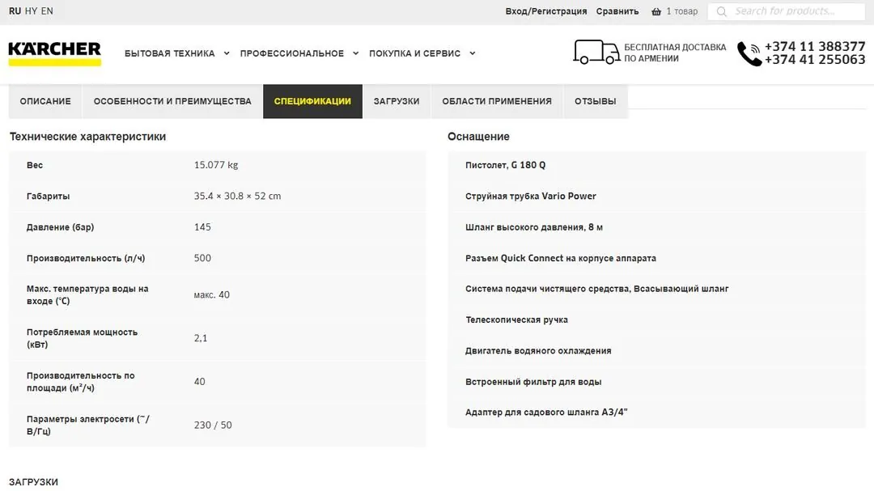Click the phone handset icon
This screenshot has width=874, height=491.
click(x=749, y=54)
